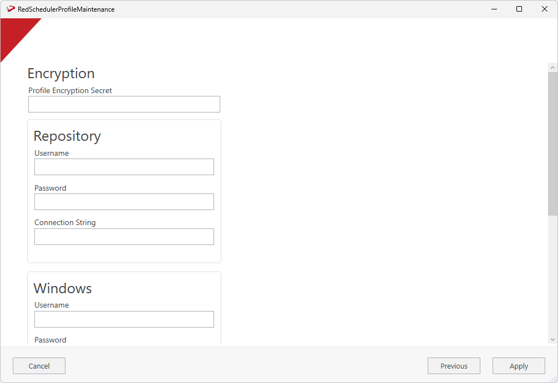The image size is (558, 383).
Task: Click the Repository Username input box
Action: pos(124,167)
